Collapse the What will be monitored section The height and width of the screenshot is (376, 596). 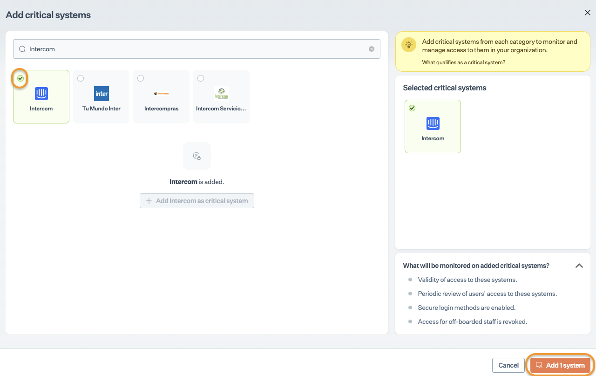[579, 266]
